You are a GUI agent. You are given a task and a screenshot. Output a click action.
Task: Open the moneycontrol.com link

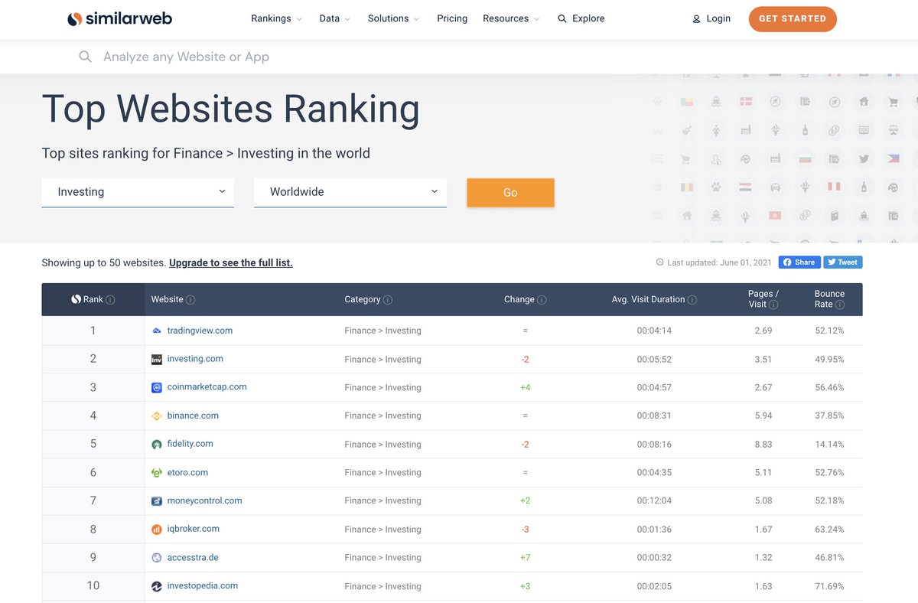click(204, 501)
